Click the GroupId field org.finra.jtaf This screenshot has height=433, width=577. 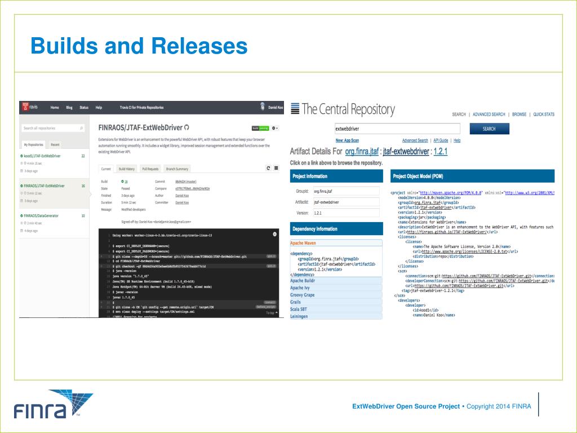346,191
